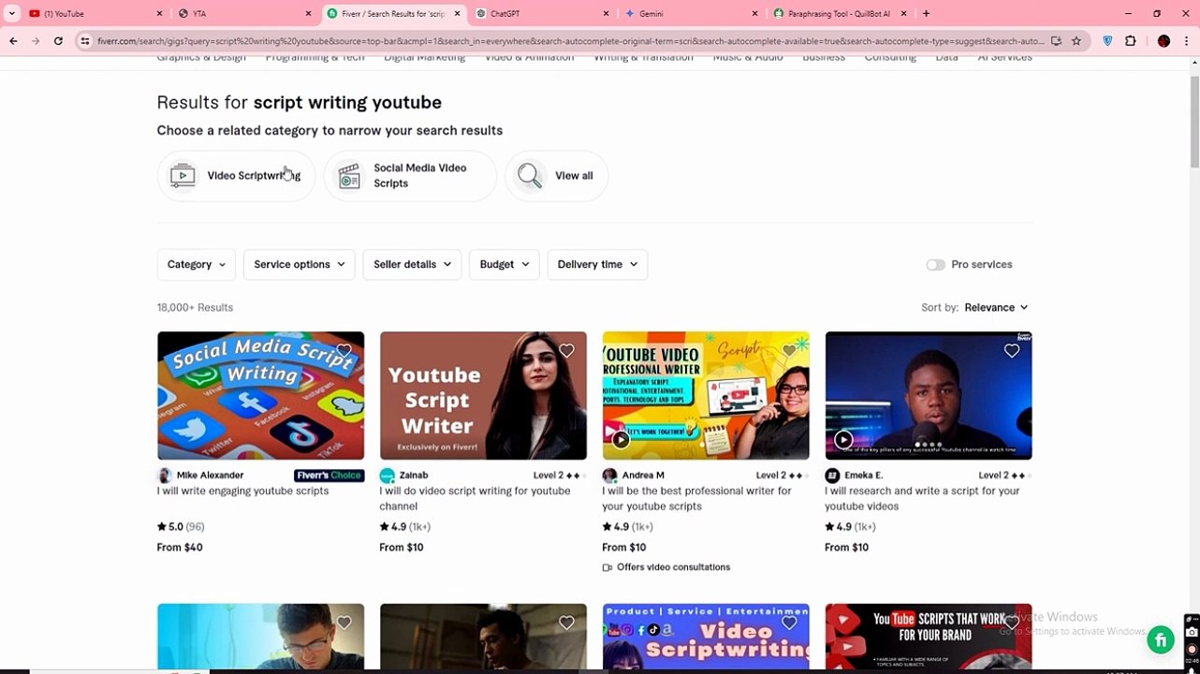The height and width of the screenshot is (674, 1200).
Task: Open the Budget filter dropdown
Action: point(504,265)
